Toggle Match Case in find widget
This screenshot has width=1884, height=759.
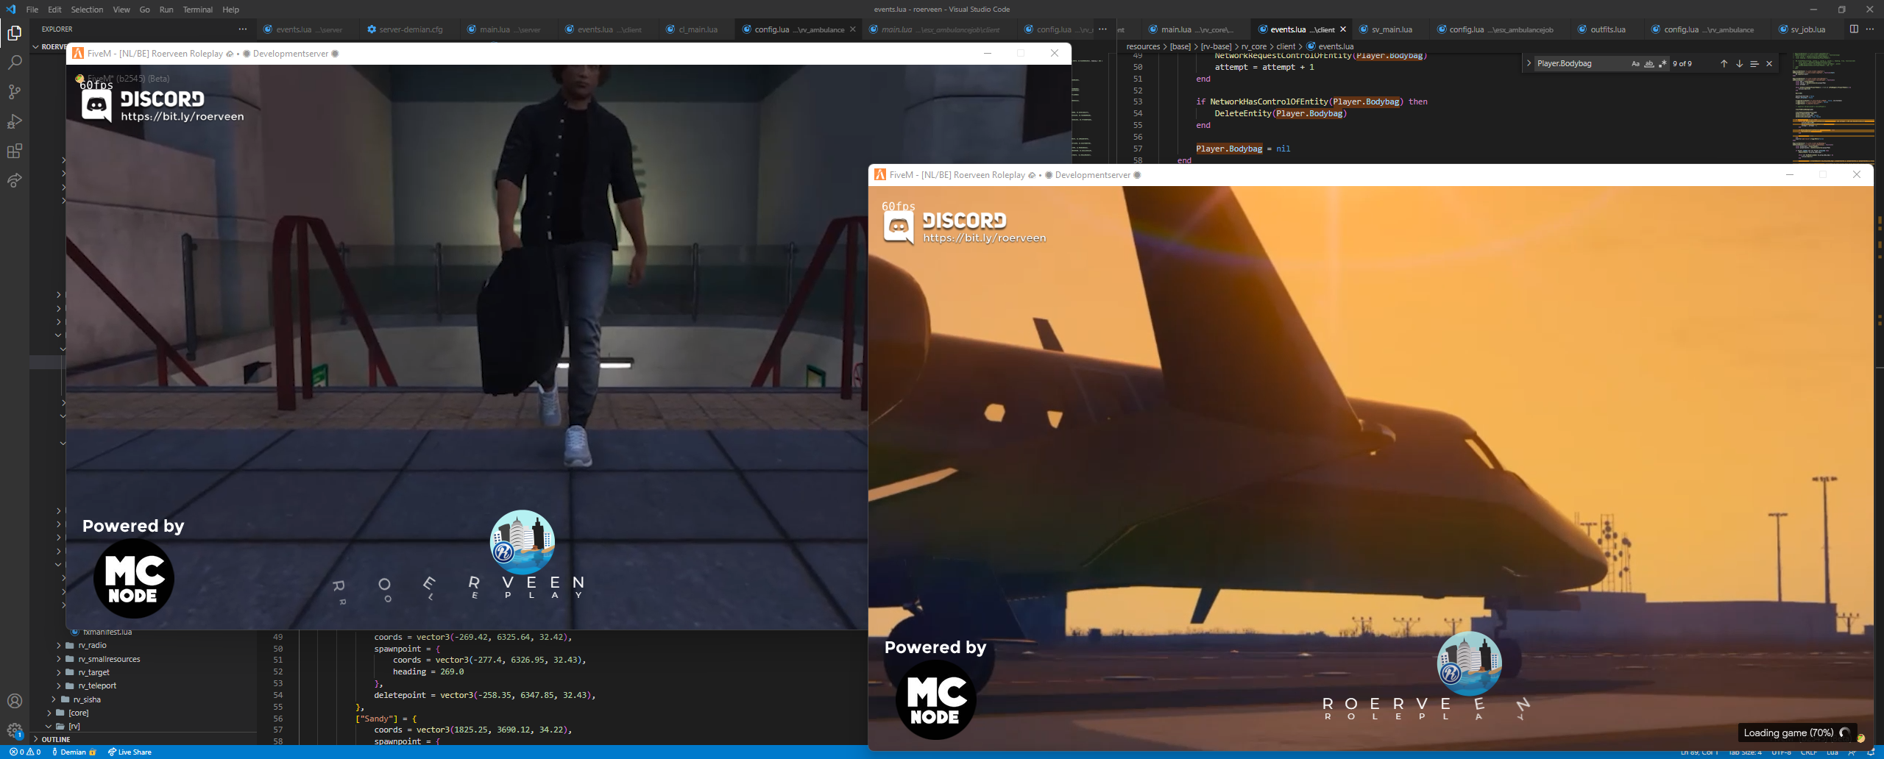[x=1635, y=64]
